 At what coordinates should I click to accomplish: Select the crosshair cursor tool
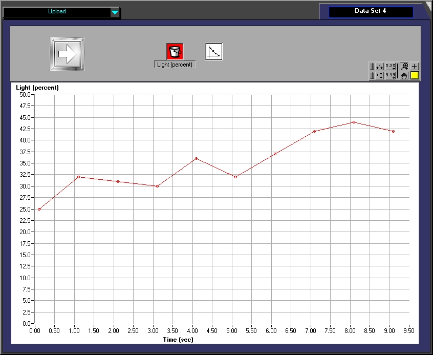pyautogui.click(x=415, y=66)
